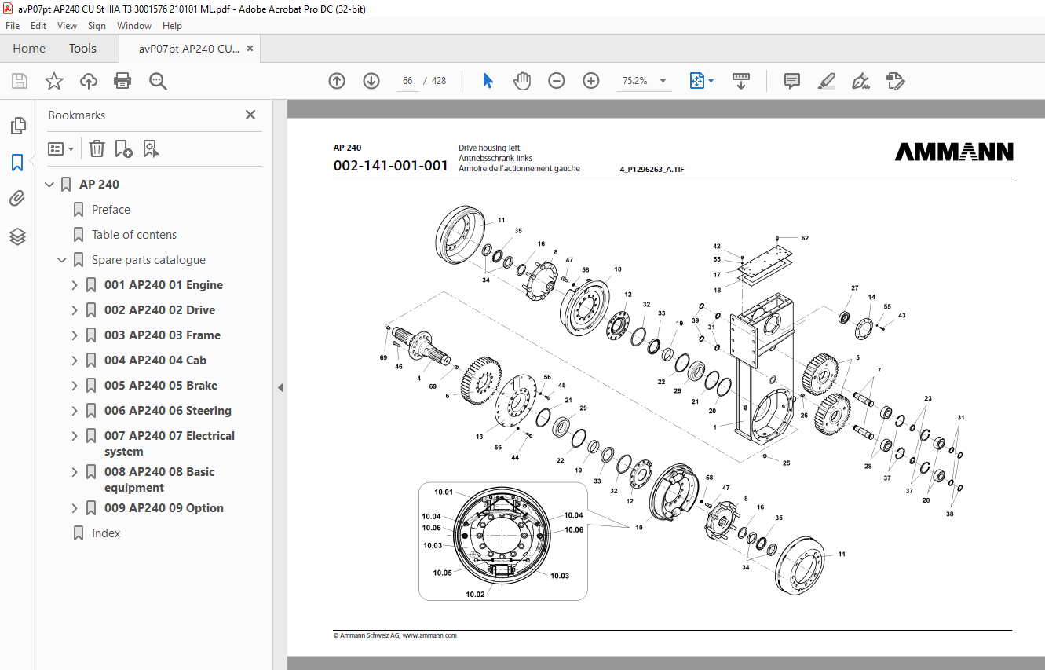This screenshot has width=1045, height=670.
Task: Open bookmarks options dropdown menu
Action: click(60, 148)
